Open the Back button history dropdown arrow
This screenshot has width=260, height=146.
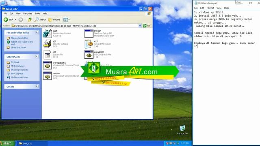tap(15, 19)
